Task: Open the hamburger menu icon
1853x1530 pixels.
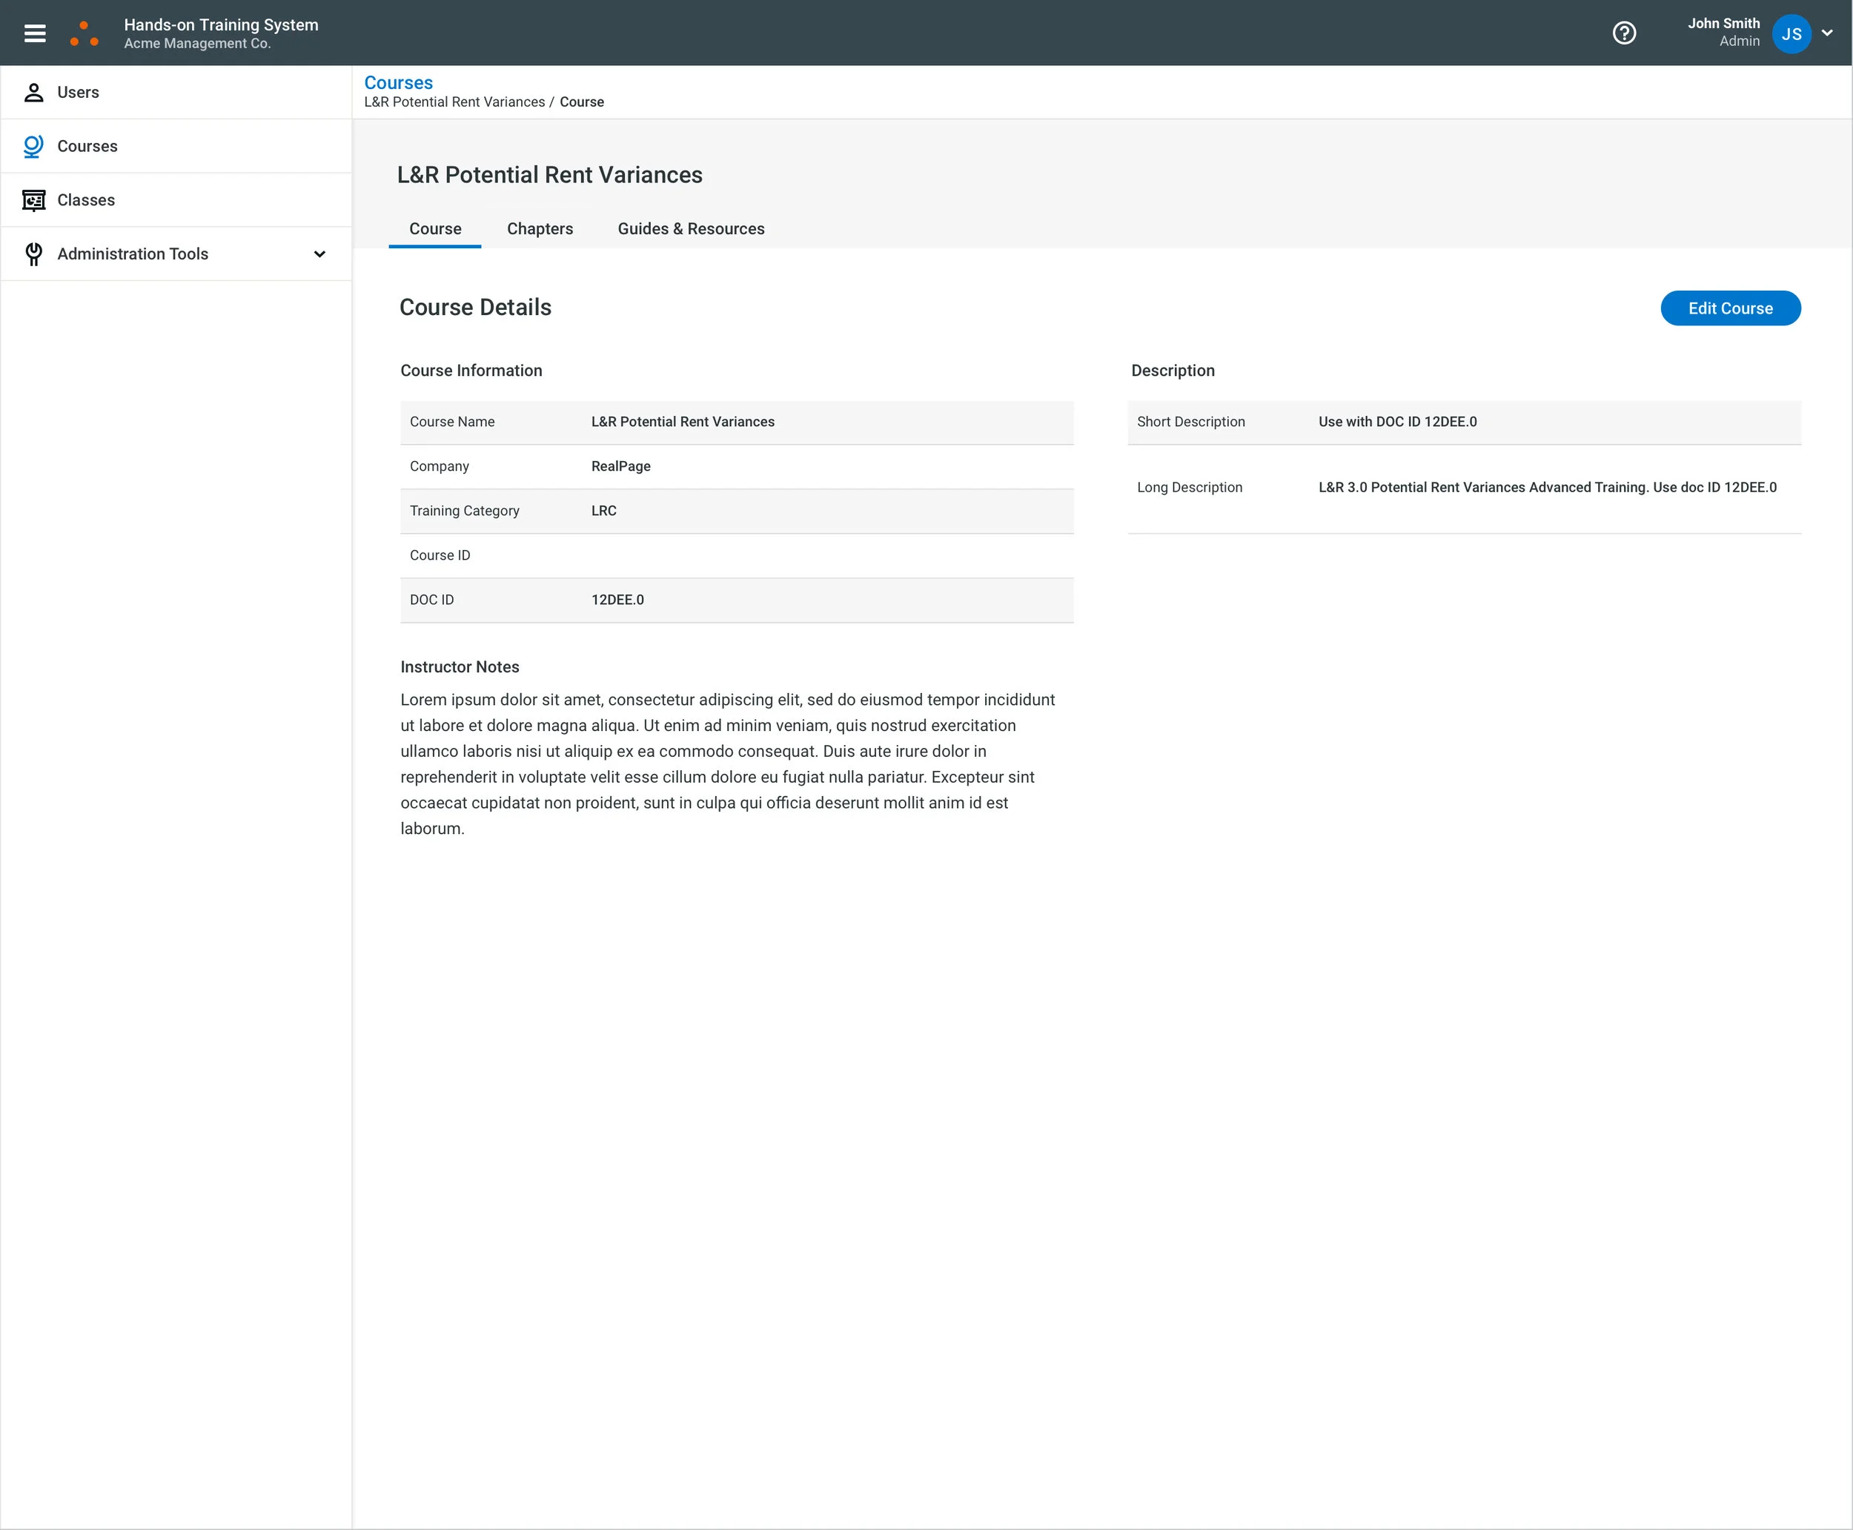Action: (x=34, y=33)
